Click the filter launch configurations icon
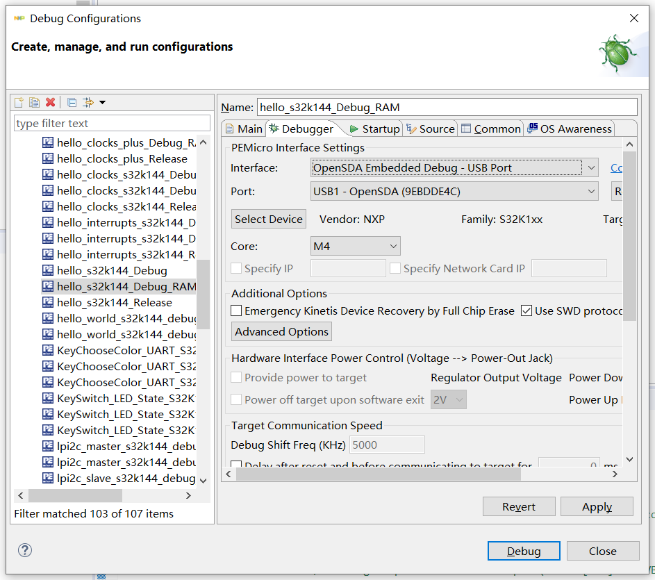The image size is (655, 580). (x=88, y=103)
